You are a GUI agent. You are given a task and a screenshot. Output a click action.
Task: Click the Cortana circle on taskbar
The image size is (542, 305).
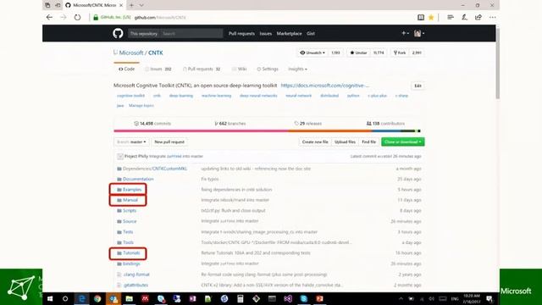pos(65,299)
